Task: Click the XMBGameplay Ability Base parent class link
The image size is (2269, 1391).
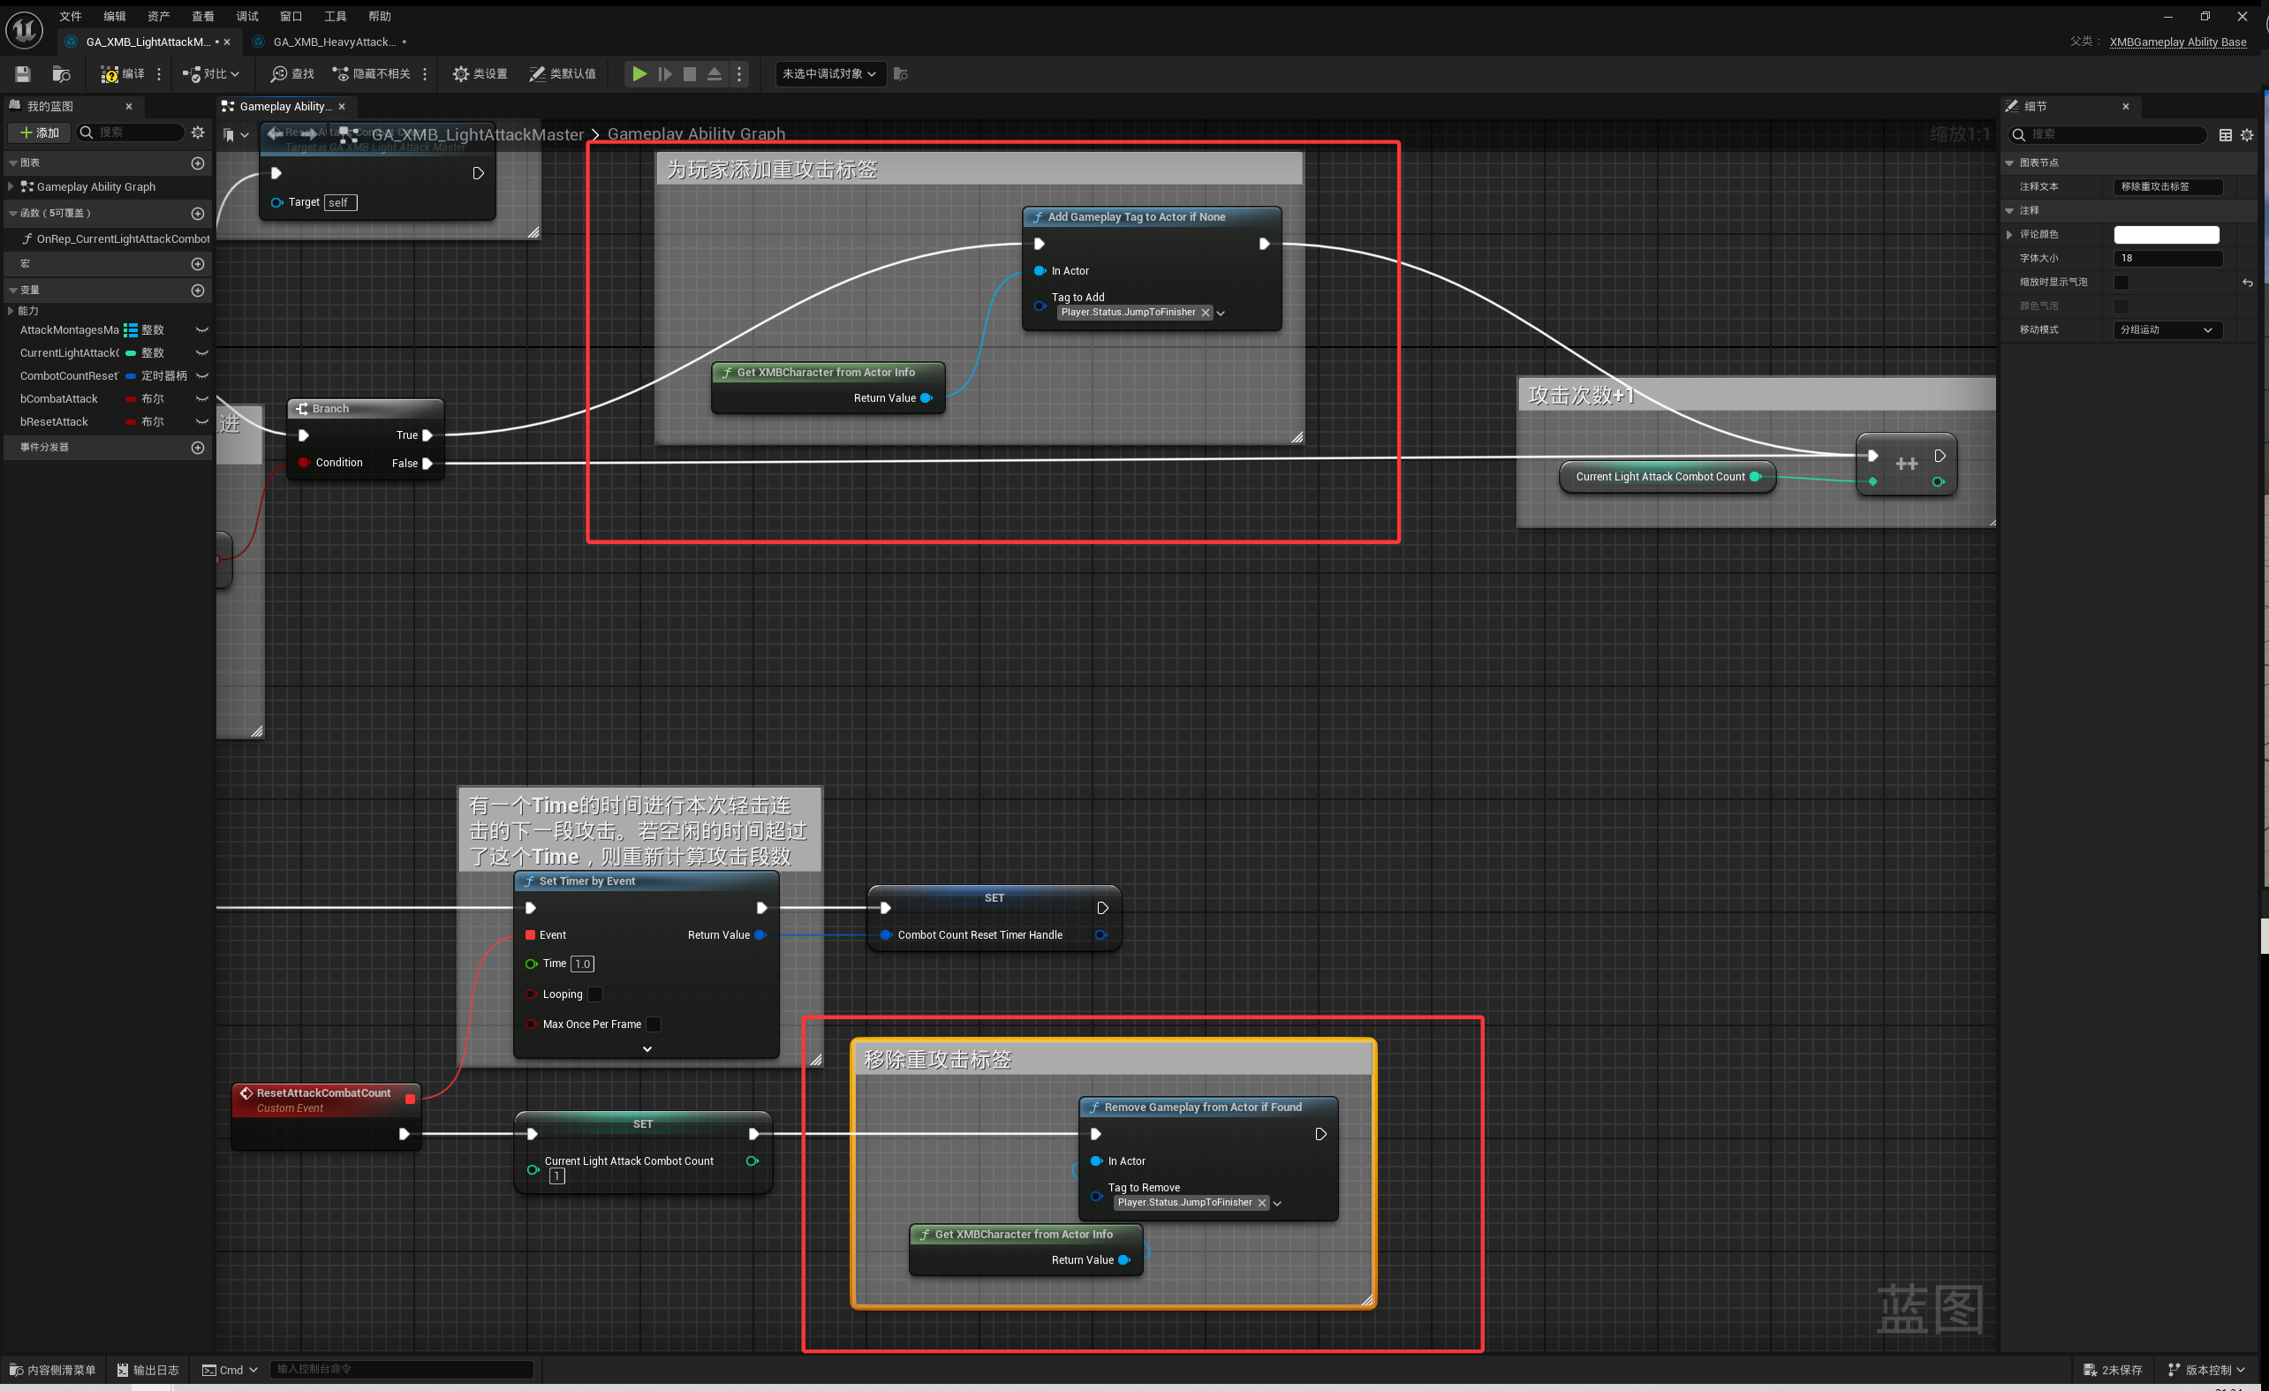Action: [2177, 42]
